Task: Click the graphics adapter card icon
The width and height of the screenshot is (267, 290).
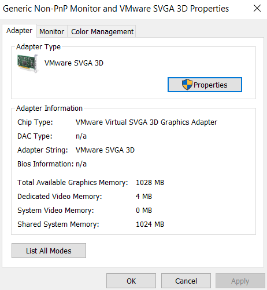Action: [x=28, y=63]
